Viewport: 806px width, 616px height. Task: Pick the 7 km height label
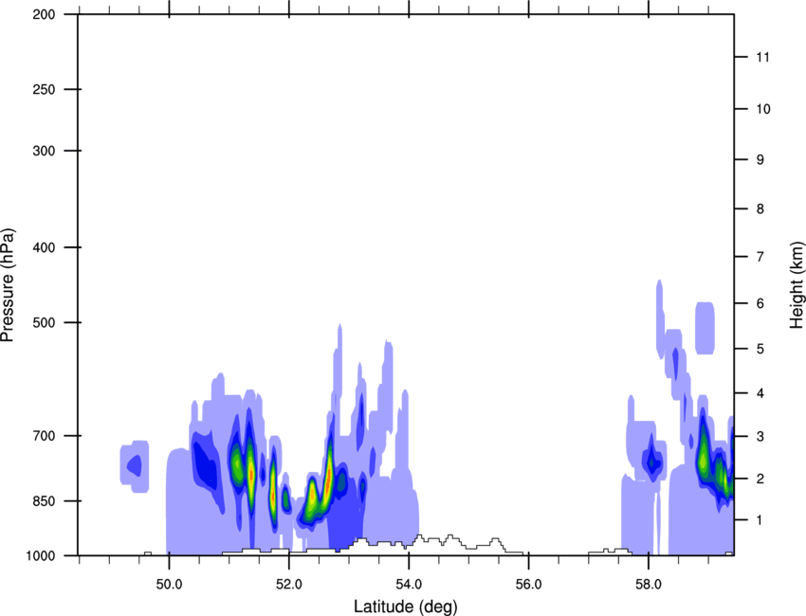pyautogui.click(x=760, y=257)
